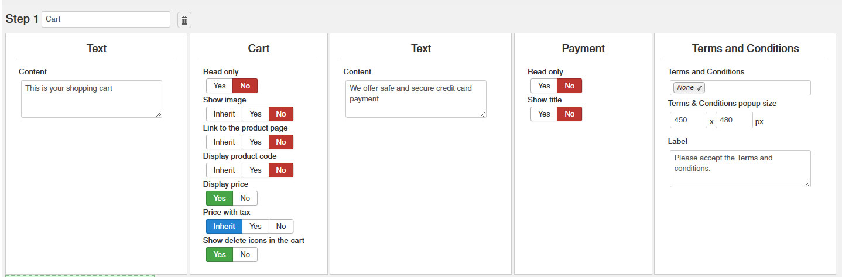Select Yes for Price with tax
The image size is (842, 277).
(x=255, y=227)
